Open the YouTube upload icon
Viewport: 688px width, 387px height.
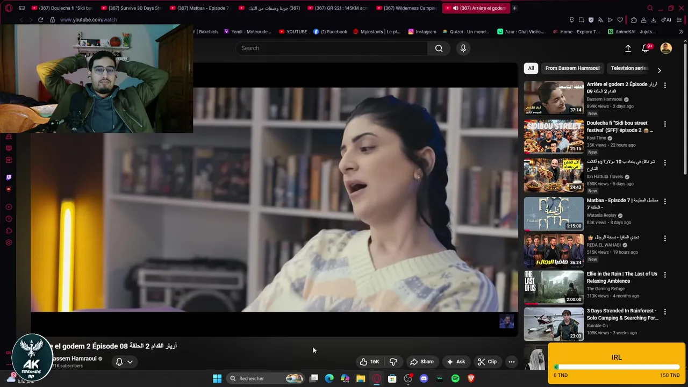[628, 48]
